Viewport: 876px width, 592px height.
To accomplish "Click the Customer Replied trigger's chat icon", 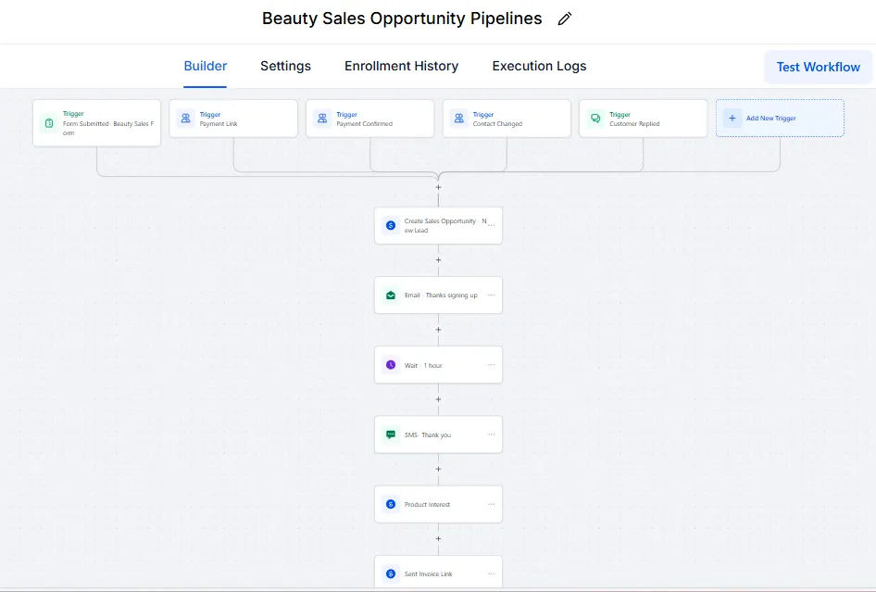I will [x=595, y=119].
